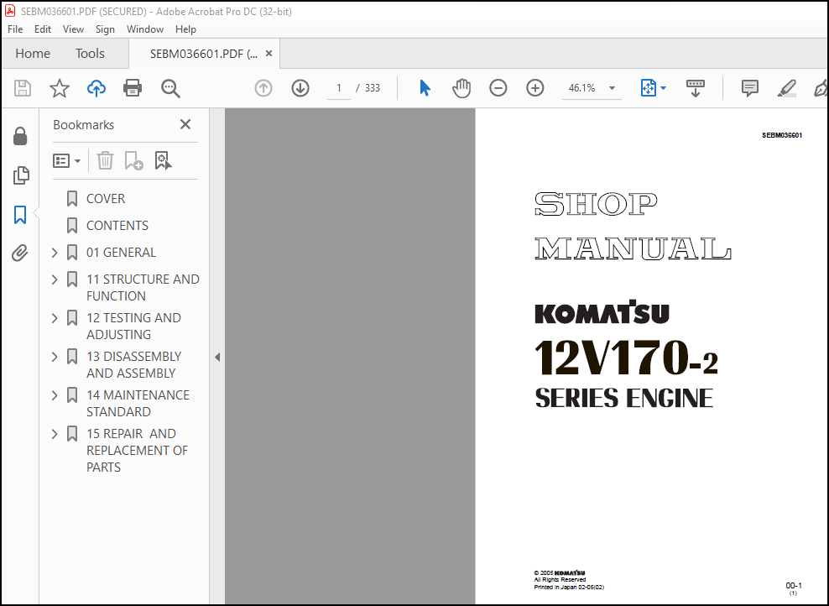Toggle the Bookmarks sidebar icon
The height and width of the screenshot is (606, 829).
click(20, 215)
